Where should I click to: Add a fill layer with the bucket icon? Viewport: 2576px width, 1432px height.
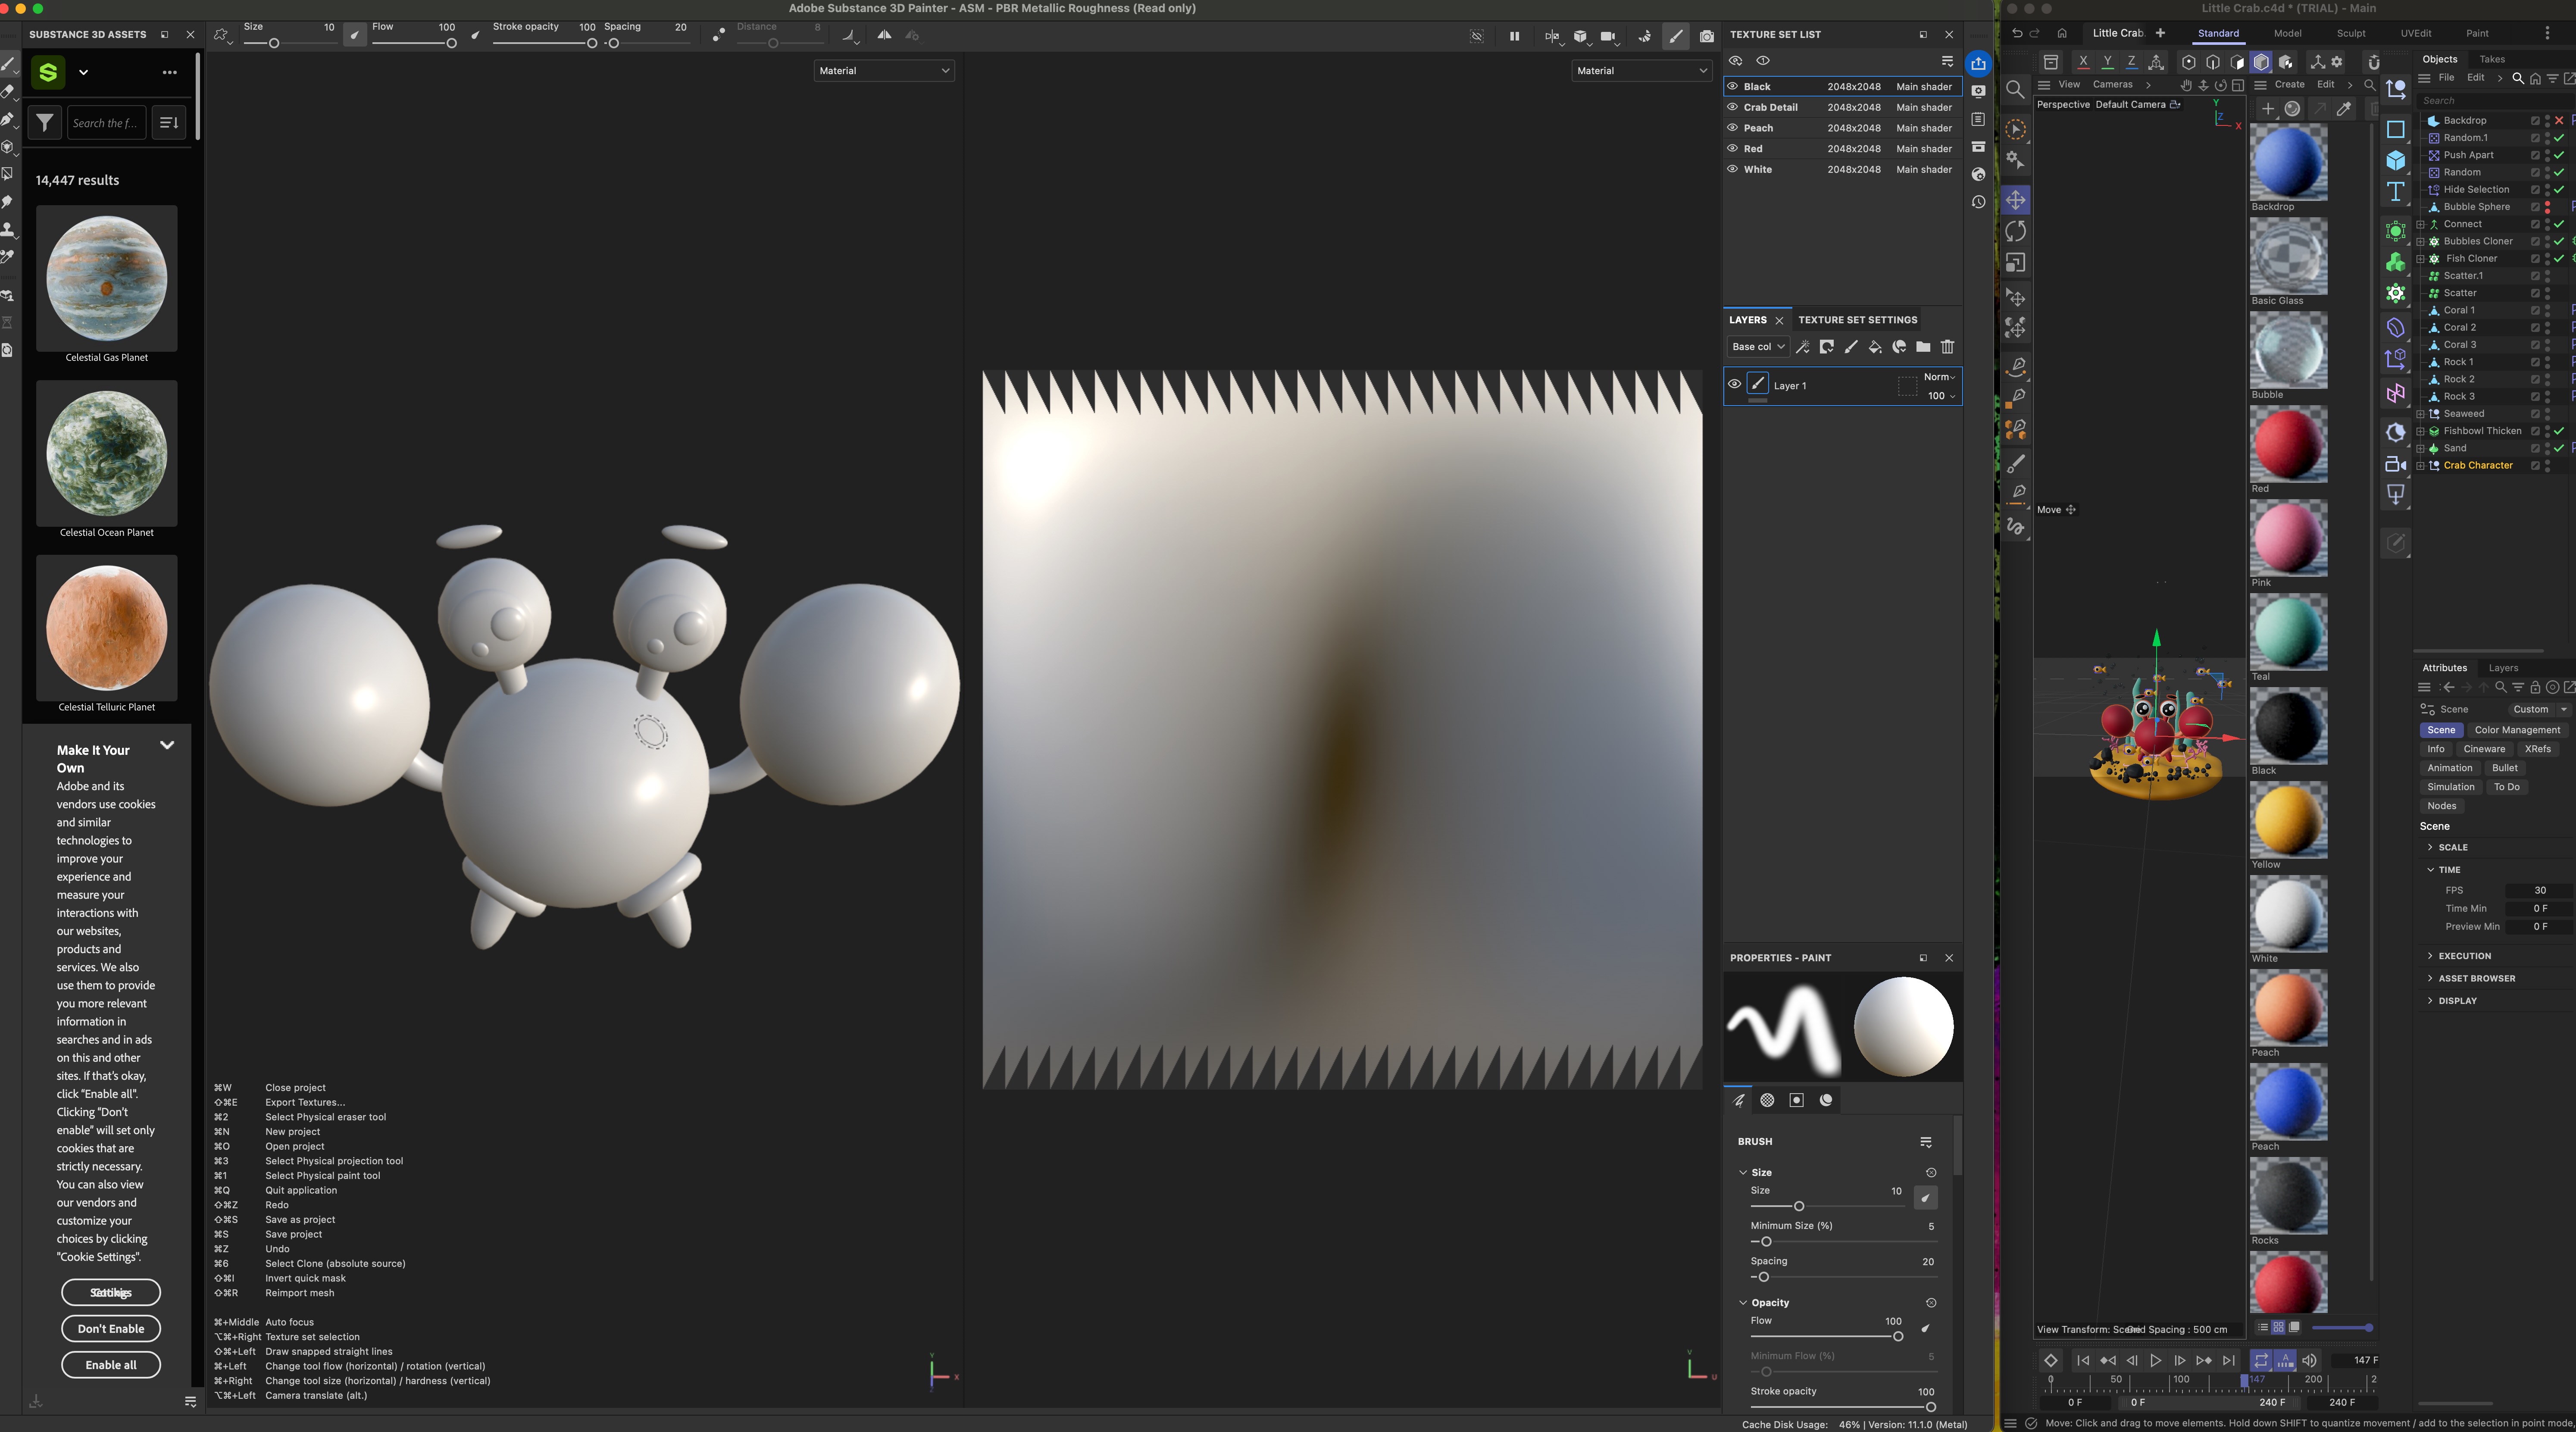pyautogui.click(x=1875, y=347)
